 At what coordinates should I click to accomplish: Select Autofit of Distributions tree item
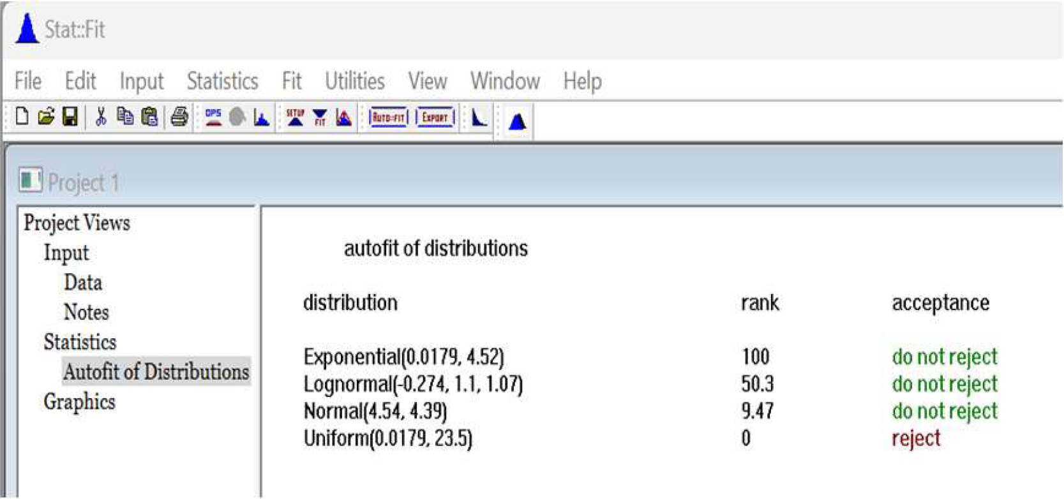click(156, 371)
